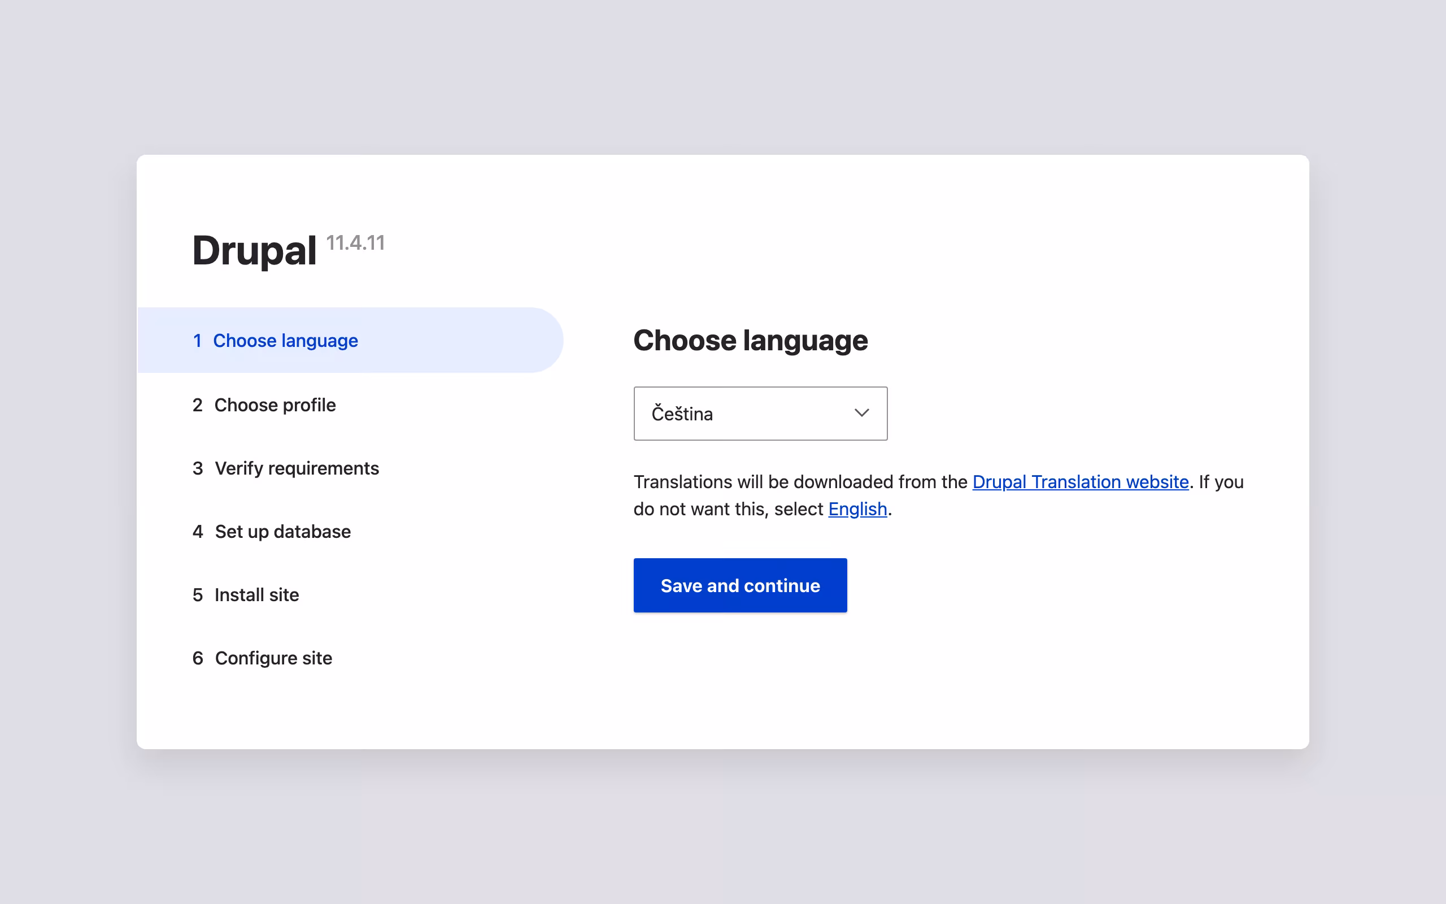This screenshot has width=1446, height=904.
Task: Select the Choose language step
Action: pos(350,340)
